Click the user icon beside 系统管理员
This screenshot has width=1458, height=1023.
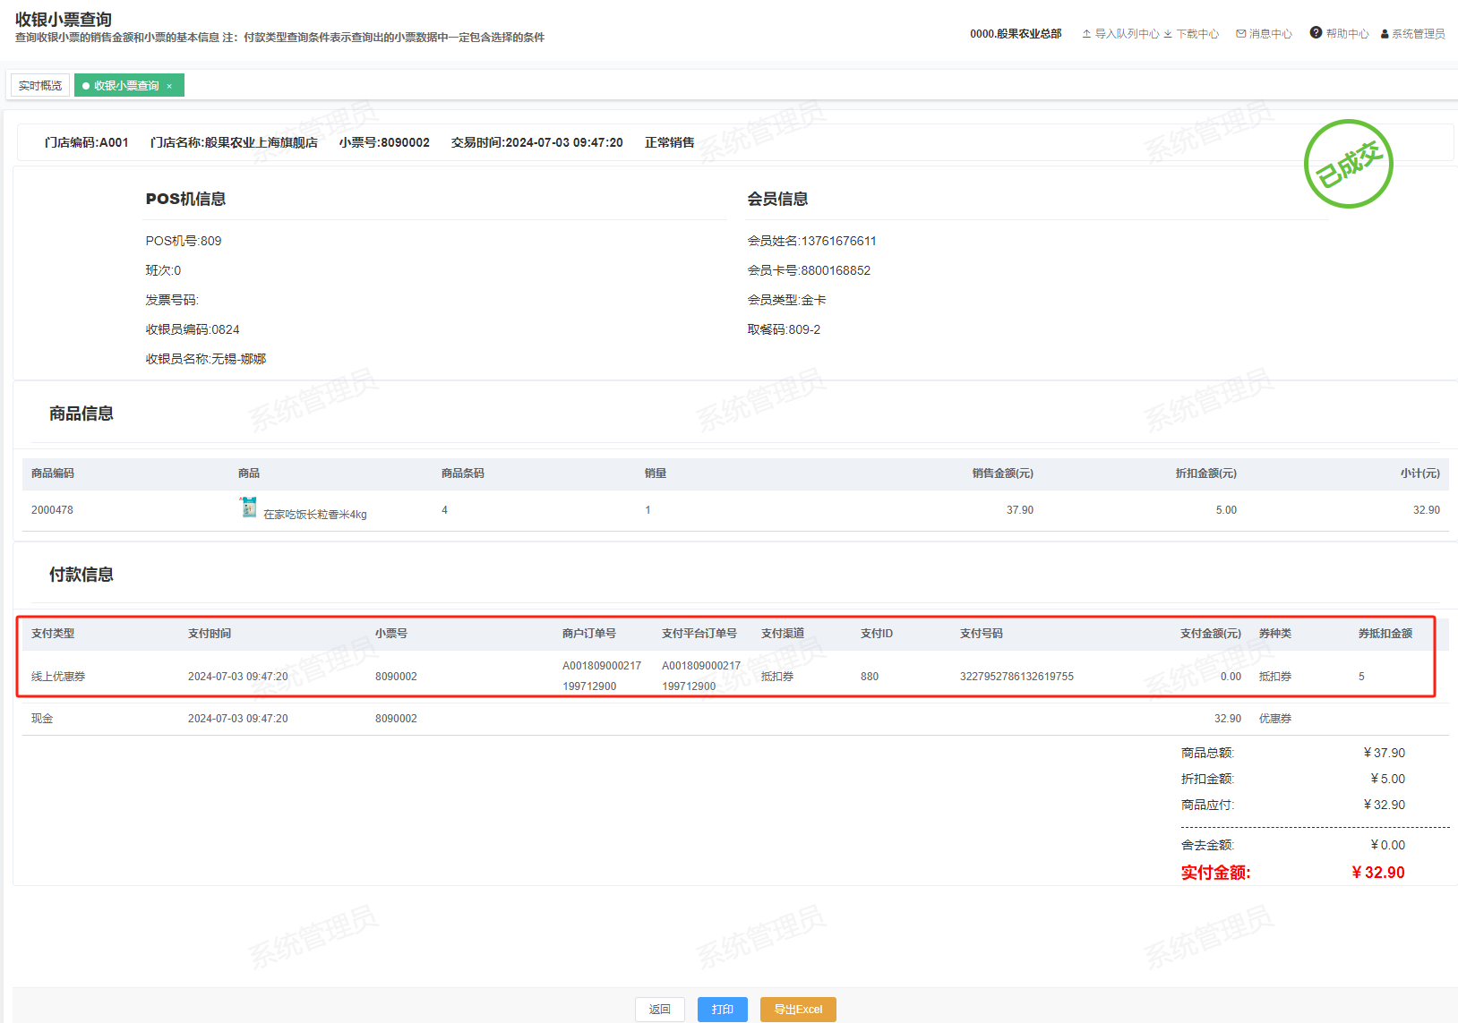(x=1385, y=34)
